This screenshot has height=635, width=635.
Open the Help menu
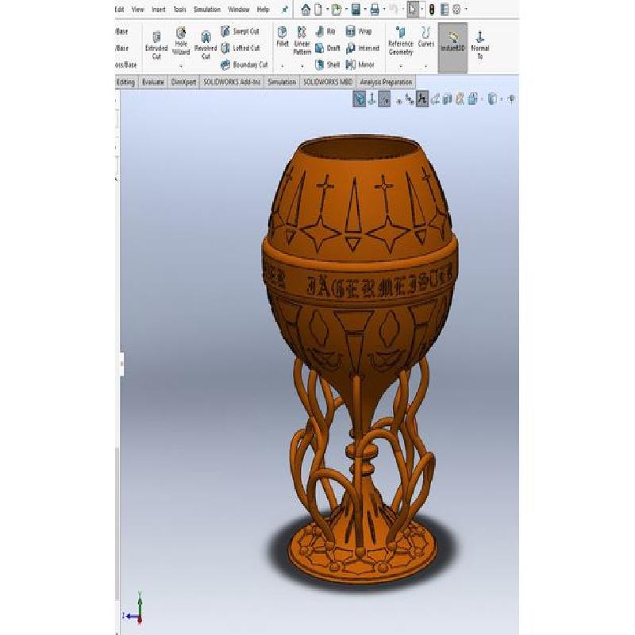[263, 10]
